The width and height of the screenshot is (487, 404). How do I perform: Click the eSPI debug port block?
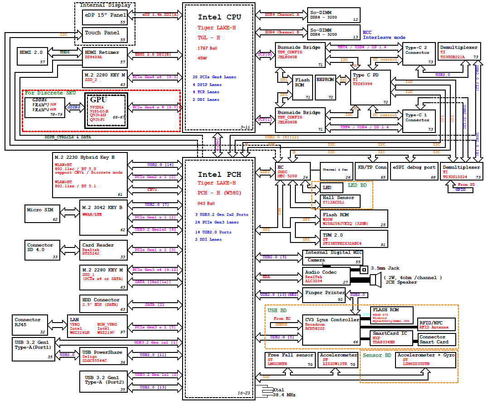pos(414,170)
